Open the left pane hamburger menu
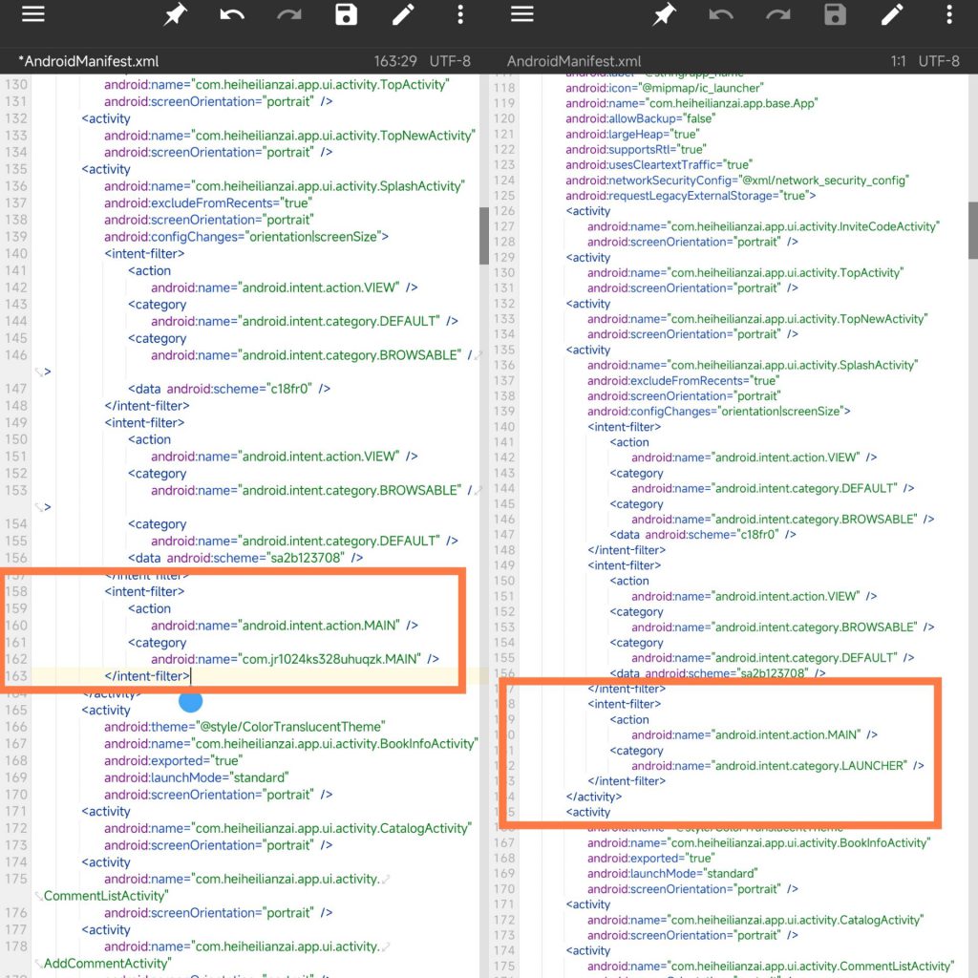 (33, 14)
